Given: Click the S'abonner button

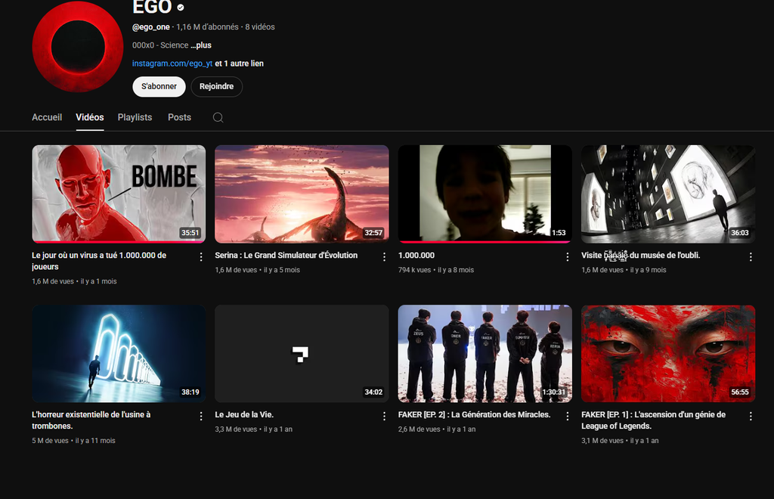Looking at the screenshot, I should tap(159, 86).
